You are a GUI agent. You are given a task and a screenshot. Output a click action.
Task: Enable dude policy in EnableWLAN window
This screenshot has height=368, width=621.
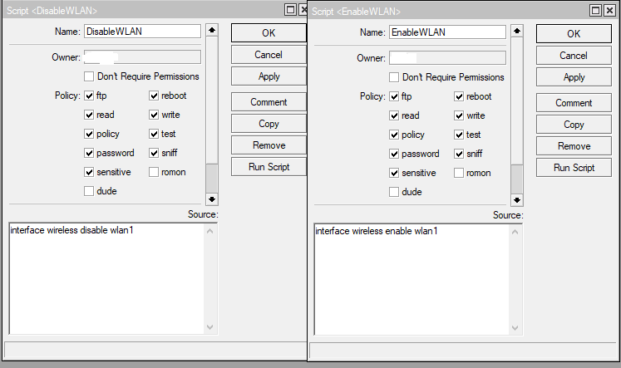394,192
